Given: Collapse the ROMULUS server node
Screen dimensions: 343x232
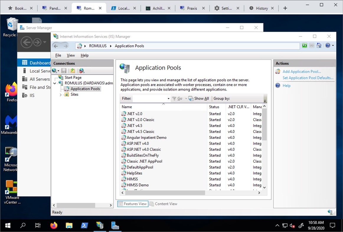Looking at the screenshot, I should pyautogui.click(x=55, y=83).
